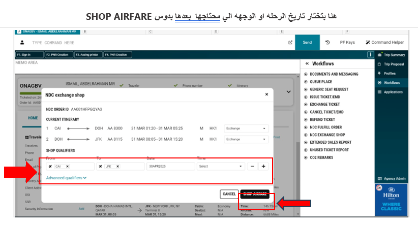The height and width of the screenshot is (225, 418).
Task: Expand Advanced qualifiers
Action: coord(67,178)
